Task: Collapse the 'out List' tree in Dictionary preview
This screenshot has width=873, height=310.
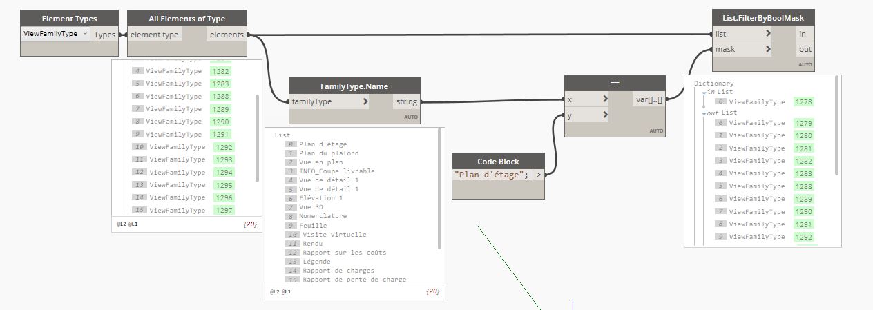Action: [704, 113]
